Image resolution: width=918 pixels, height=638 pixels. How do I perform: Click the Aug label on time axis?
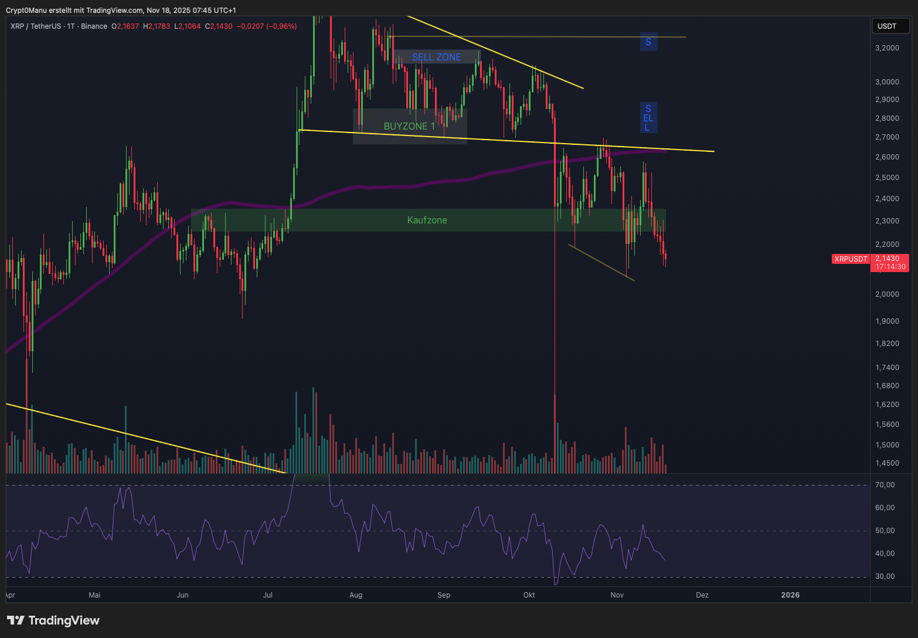click(355, 595)
